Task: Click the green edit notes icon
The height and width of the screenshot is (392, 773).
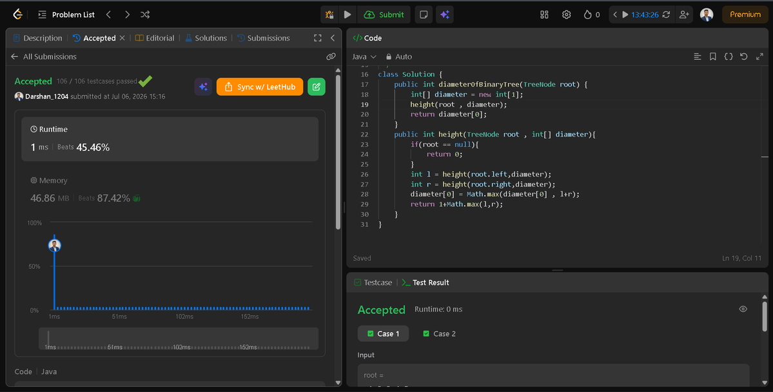Action: (317, 87)
